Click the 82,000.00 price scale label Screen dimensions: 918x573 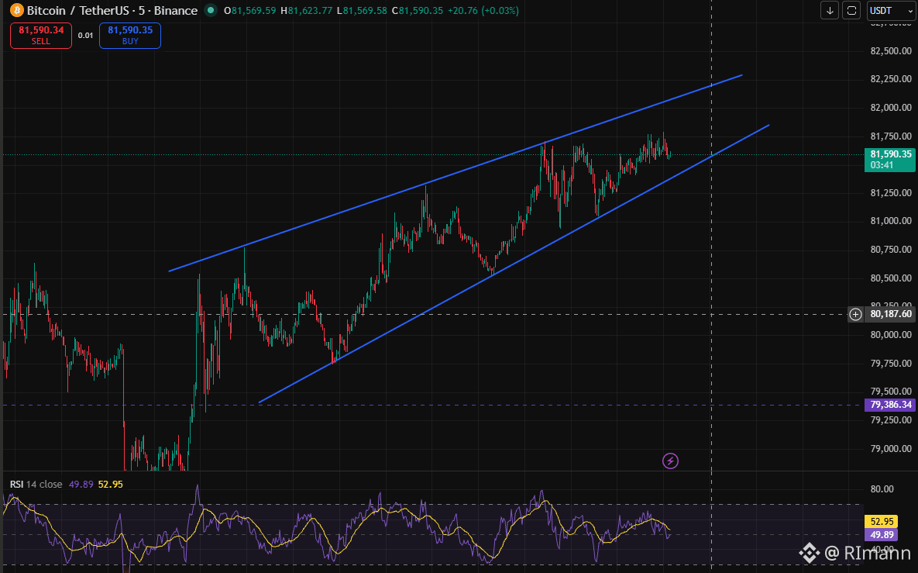[x=891, y=108]
